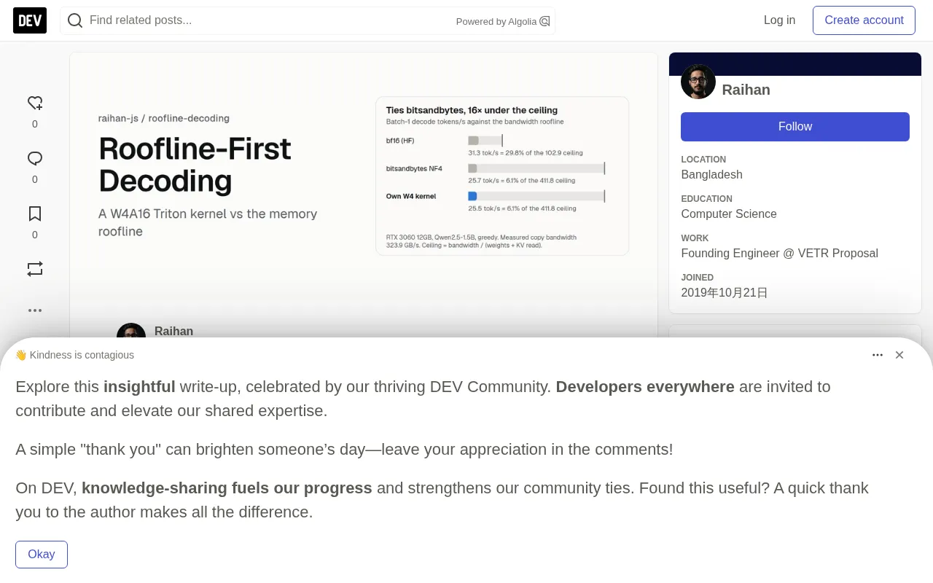933x583 pixels.
Task: Dismiss the Kindness is contagious banner
Action: 899,355
